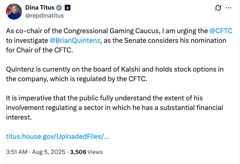Click the blue verified checkmark badge

(58, 8)
